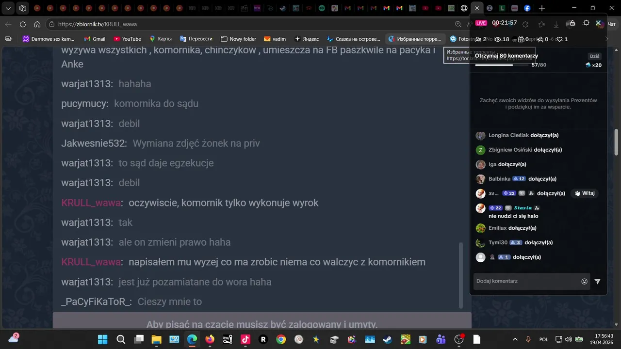Open taskbar Search
621x349 pixels.
[x=121, y=339]
